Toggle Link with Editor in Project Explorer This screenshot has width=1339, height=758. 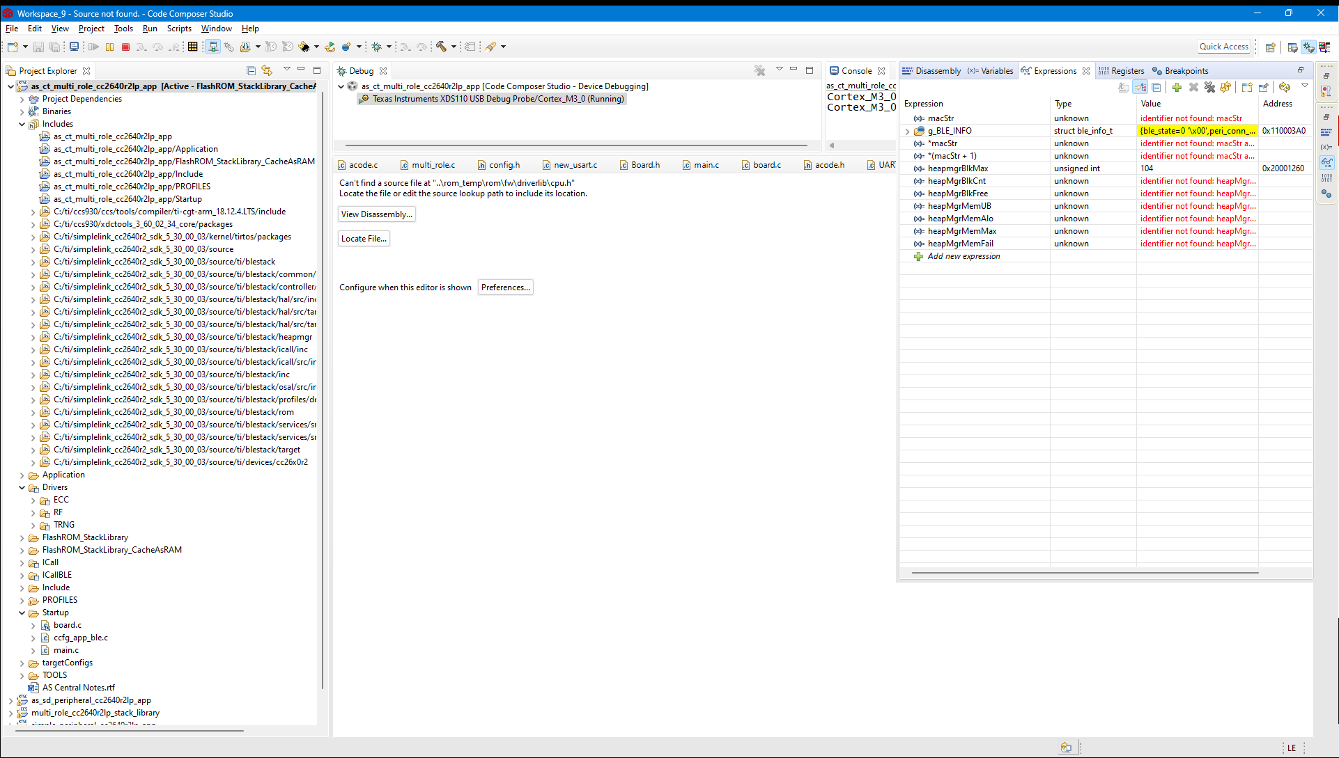click(x=267, y=70)
